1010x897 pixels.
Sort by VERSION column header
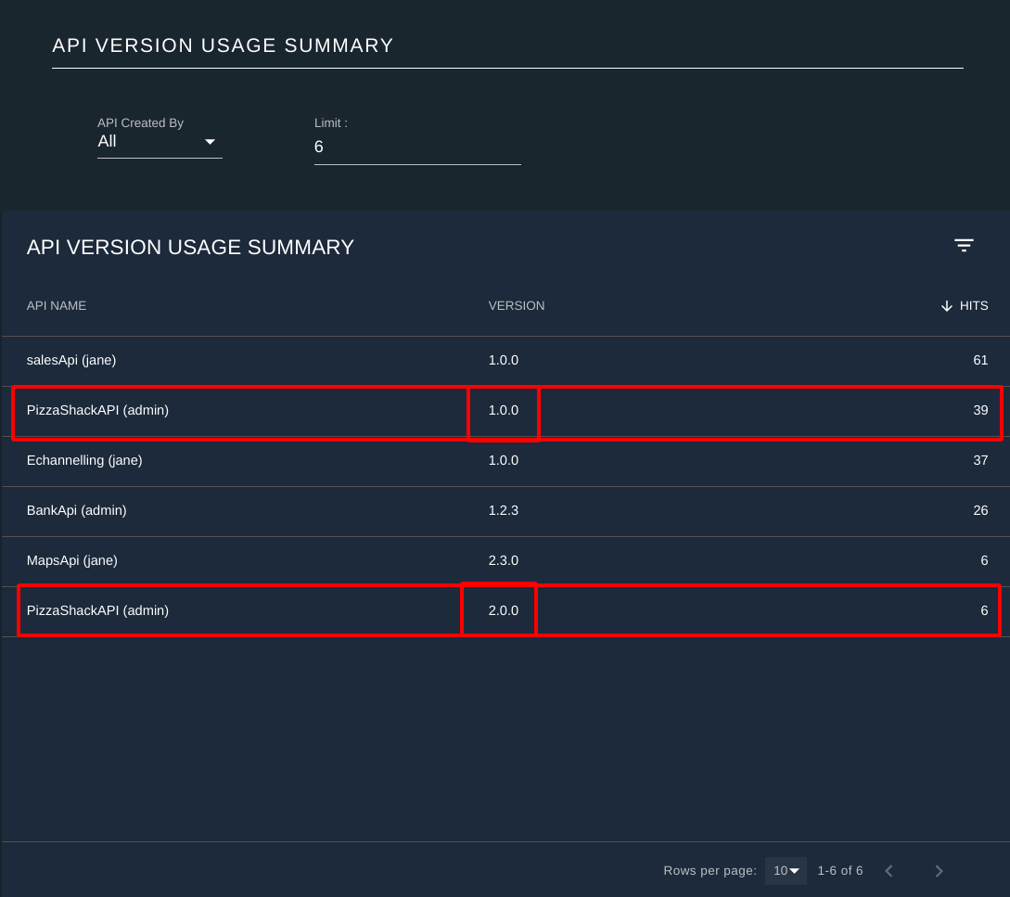[516, 306]
